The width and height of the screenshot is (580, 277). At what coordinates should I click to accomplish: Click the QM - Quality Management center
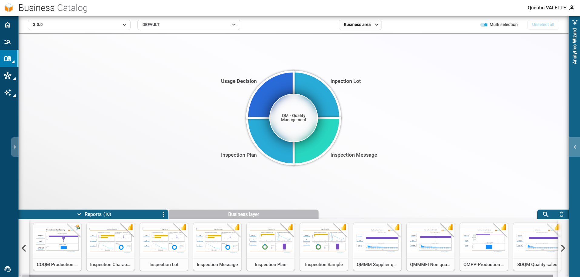294,118
